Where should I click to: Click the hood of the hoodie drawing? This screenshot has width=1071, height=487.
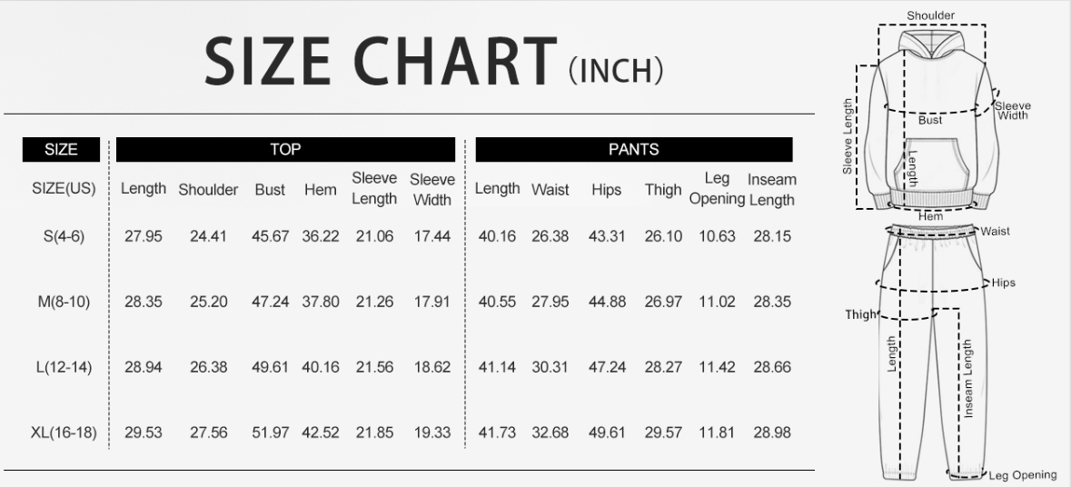pos(931,44)
